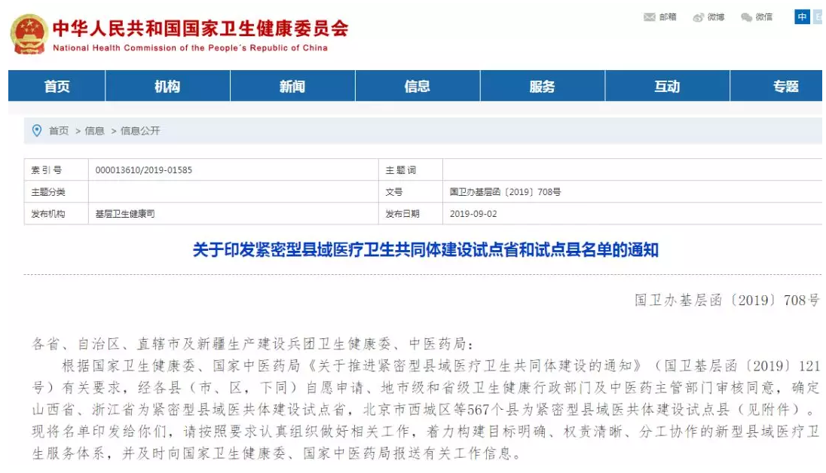Click the 微博 Weibo icon
Image resolution: width=826 pixels, height=473 pixels.
click(x=699, y=17)
